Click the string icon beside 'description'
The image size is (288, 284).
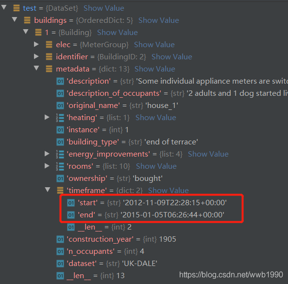tap(60, 81)
